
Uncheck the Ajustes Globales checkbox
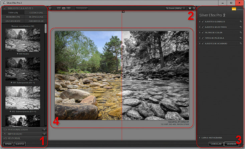(203, 22)
